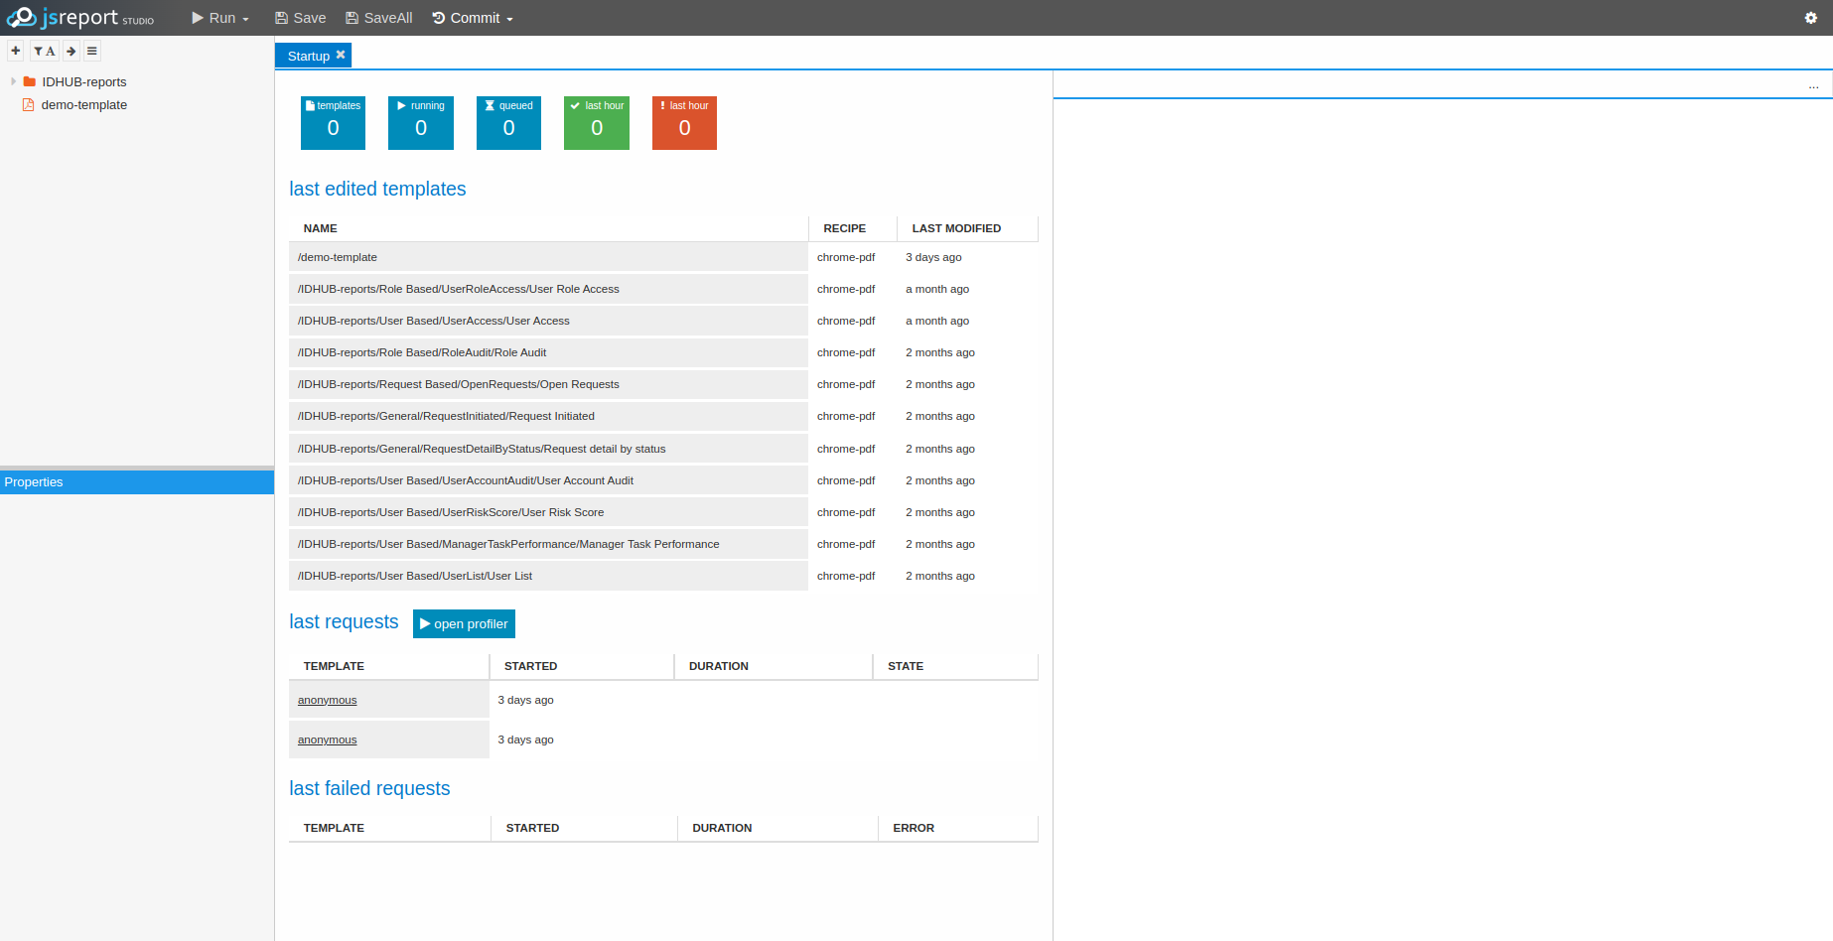Open the Run dropdown menu
1833x941 pixels.
tap(220, 18)
